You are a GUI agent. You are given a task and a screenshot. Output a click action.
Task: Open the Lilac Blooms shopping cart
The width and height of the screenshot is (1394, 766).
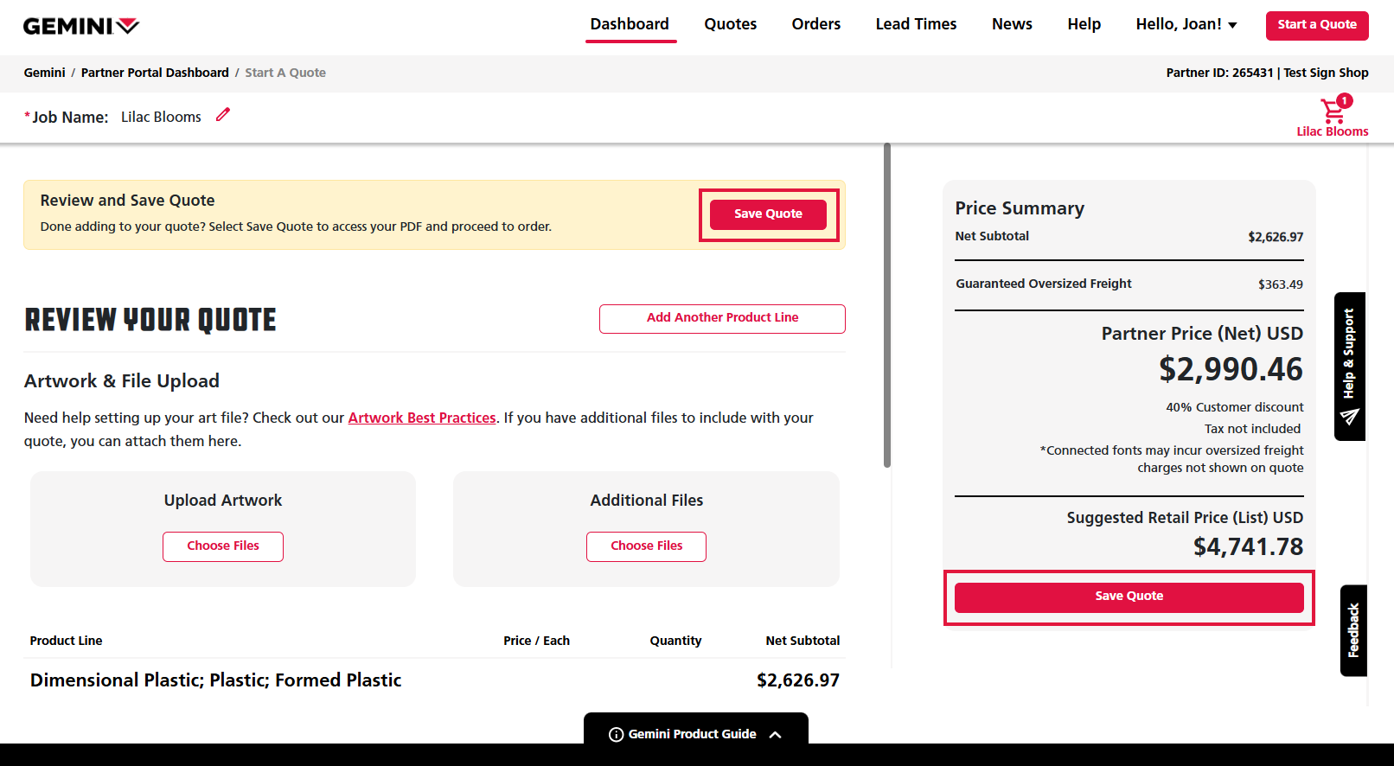click(1333, 112)
